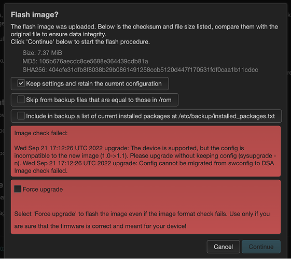291x259 pixels.
Task: Click the final 'Image check failed.' line
Action: tap(41, 171)
